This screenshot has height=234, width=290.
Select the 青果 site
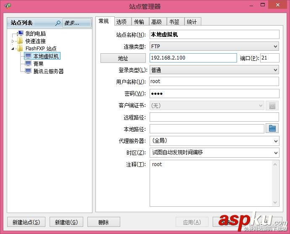(38, 64)
